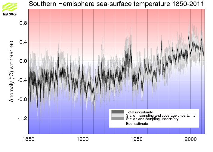Screen dimensions: 213x152
Task: Click the 1900 x-axis label
Action: 82,139
